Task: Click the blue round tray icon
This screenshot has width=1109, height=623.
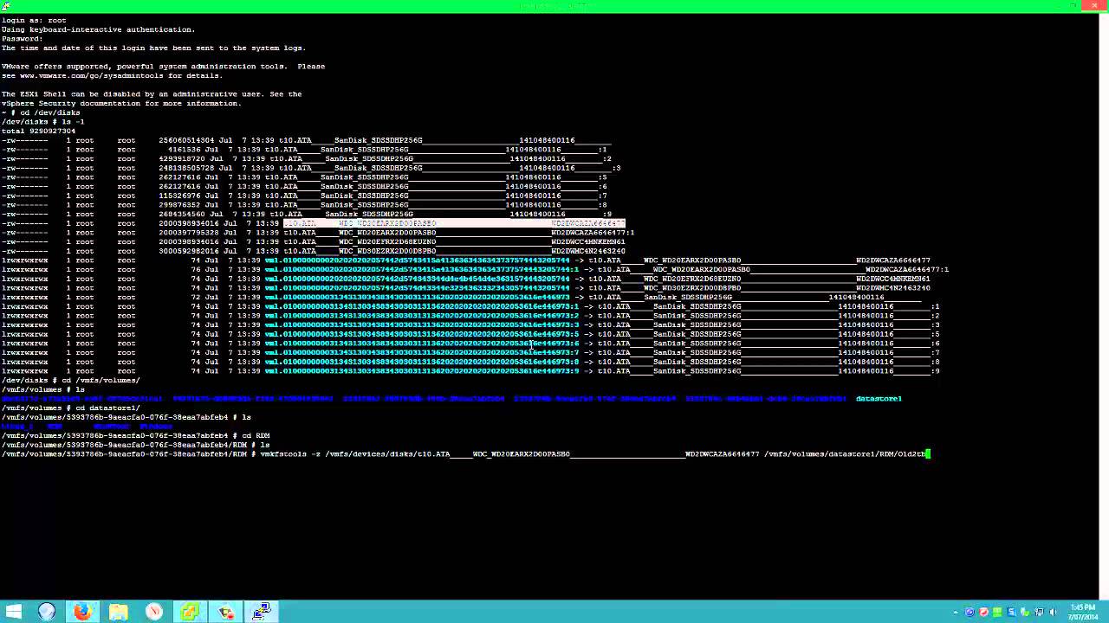Action: pyautogui.click(x=970, y=612)
